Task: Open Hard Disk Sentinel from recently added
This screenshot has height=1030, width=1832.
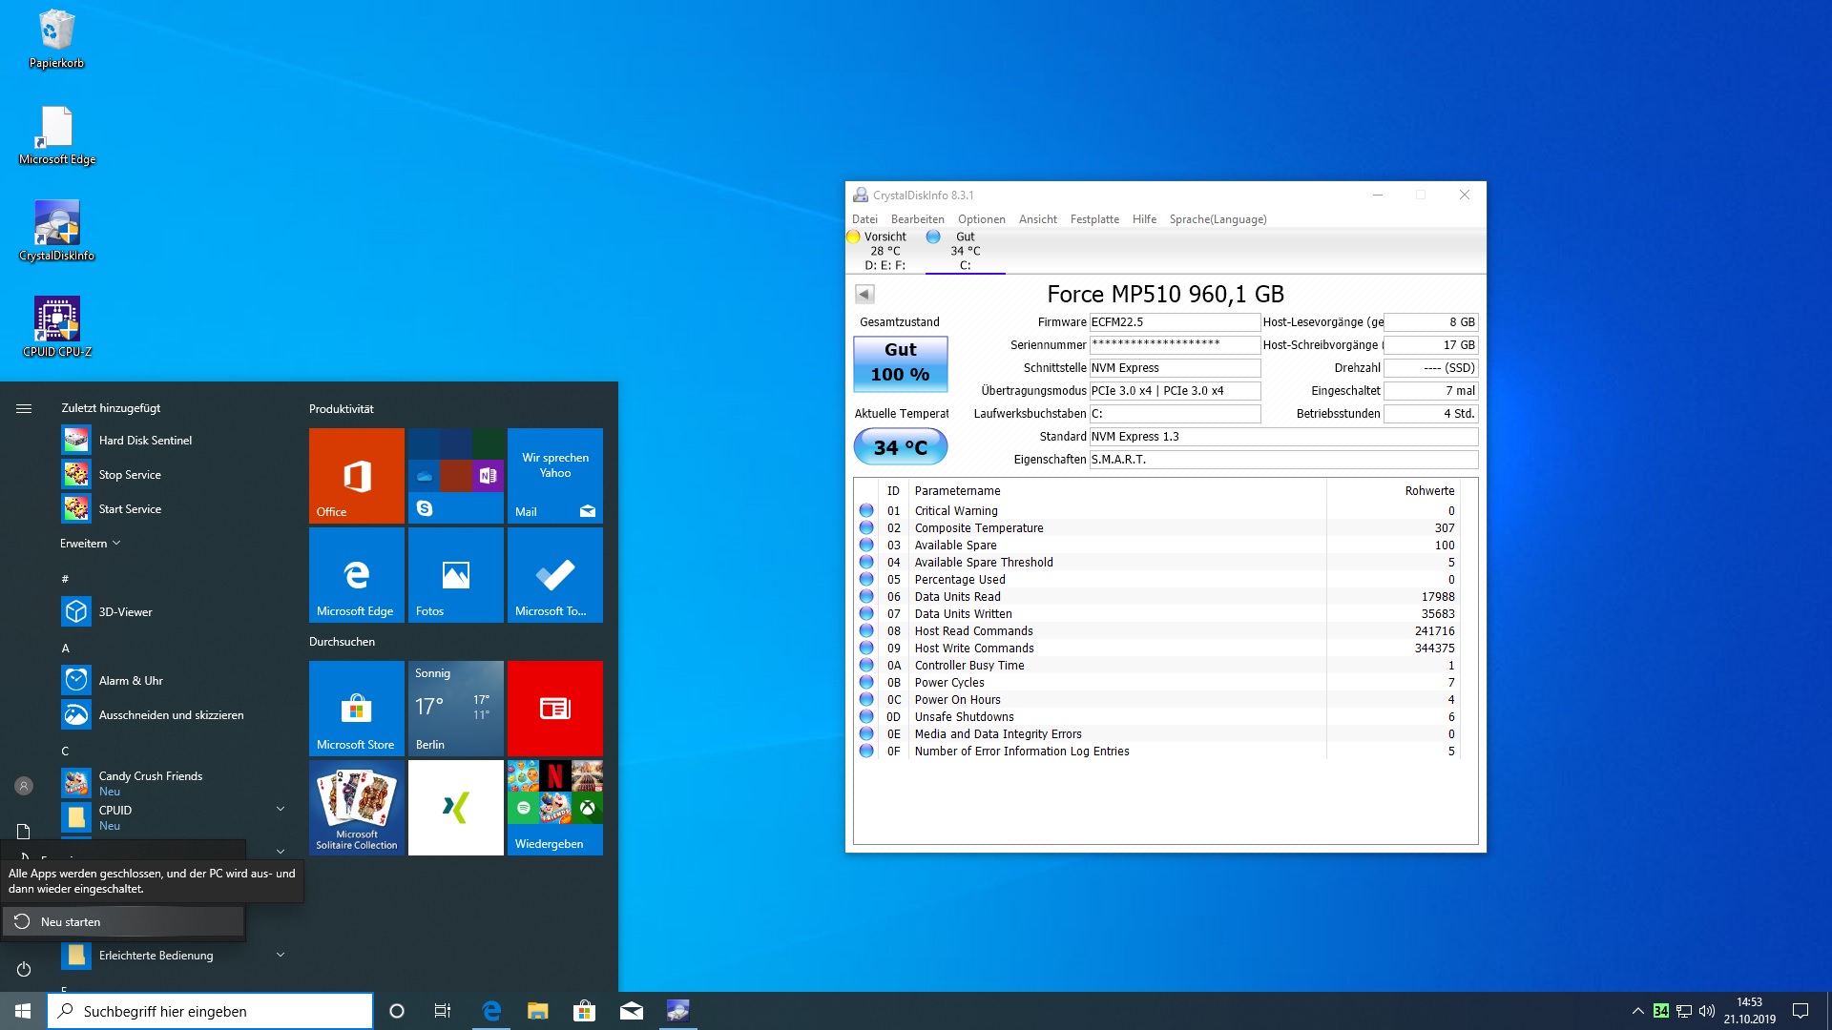Action: coord(145,441)
